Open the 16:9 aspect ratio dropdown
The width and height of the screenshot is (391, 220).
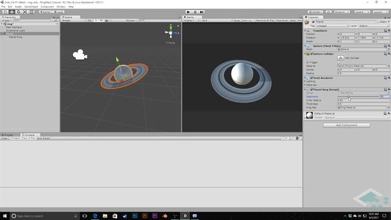pyautogui.click(x=216, y=20)
